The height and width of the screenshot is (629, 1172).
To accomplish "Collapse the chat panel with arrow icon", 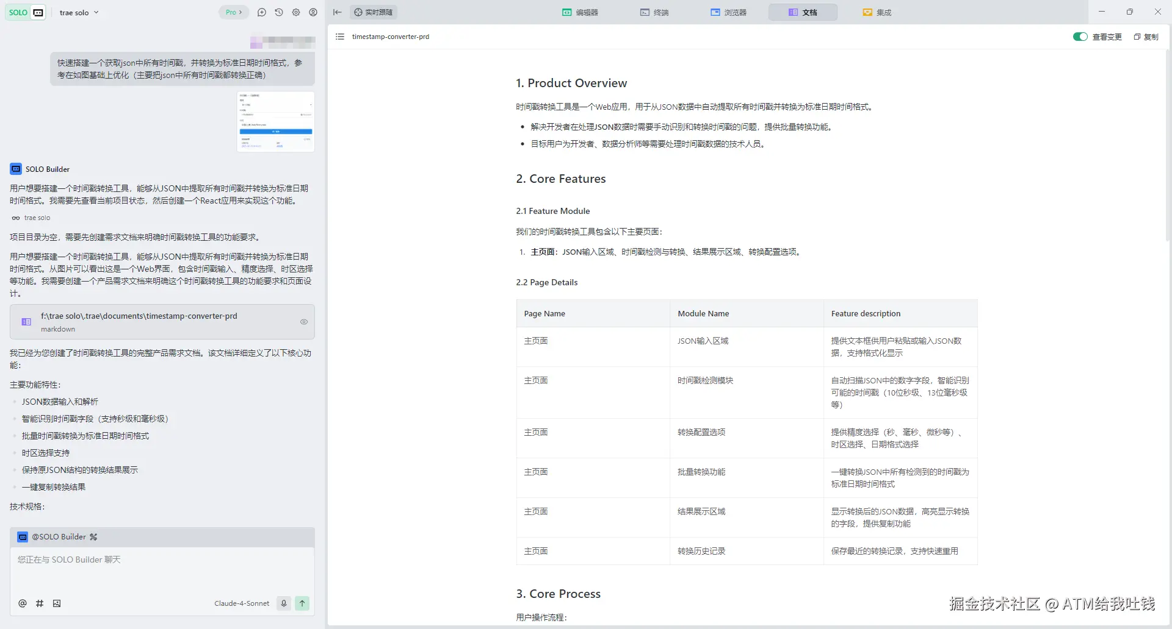I will pos(338,12).
